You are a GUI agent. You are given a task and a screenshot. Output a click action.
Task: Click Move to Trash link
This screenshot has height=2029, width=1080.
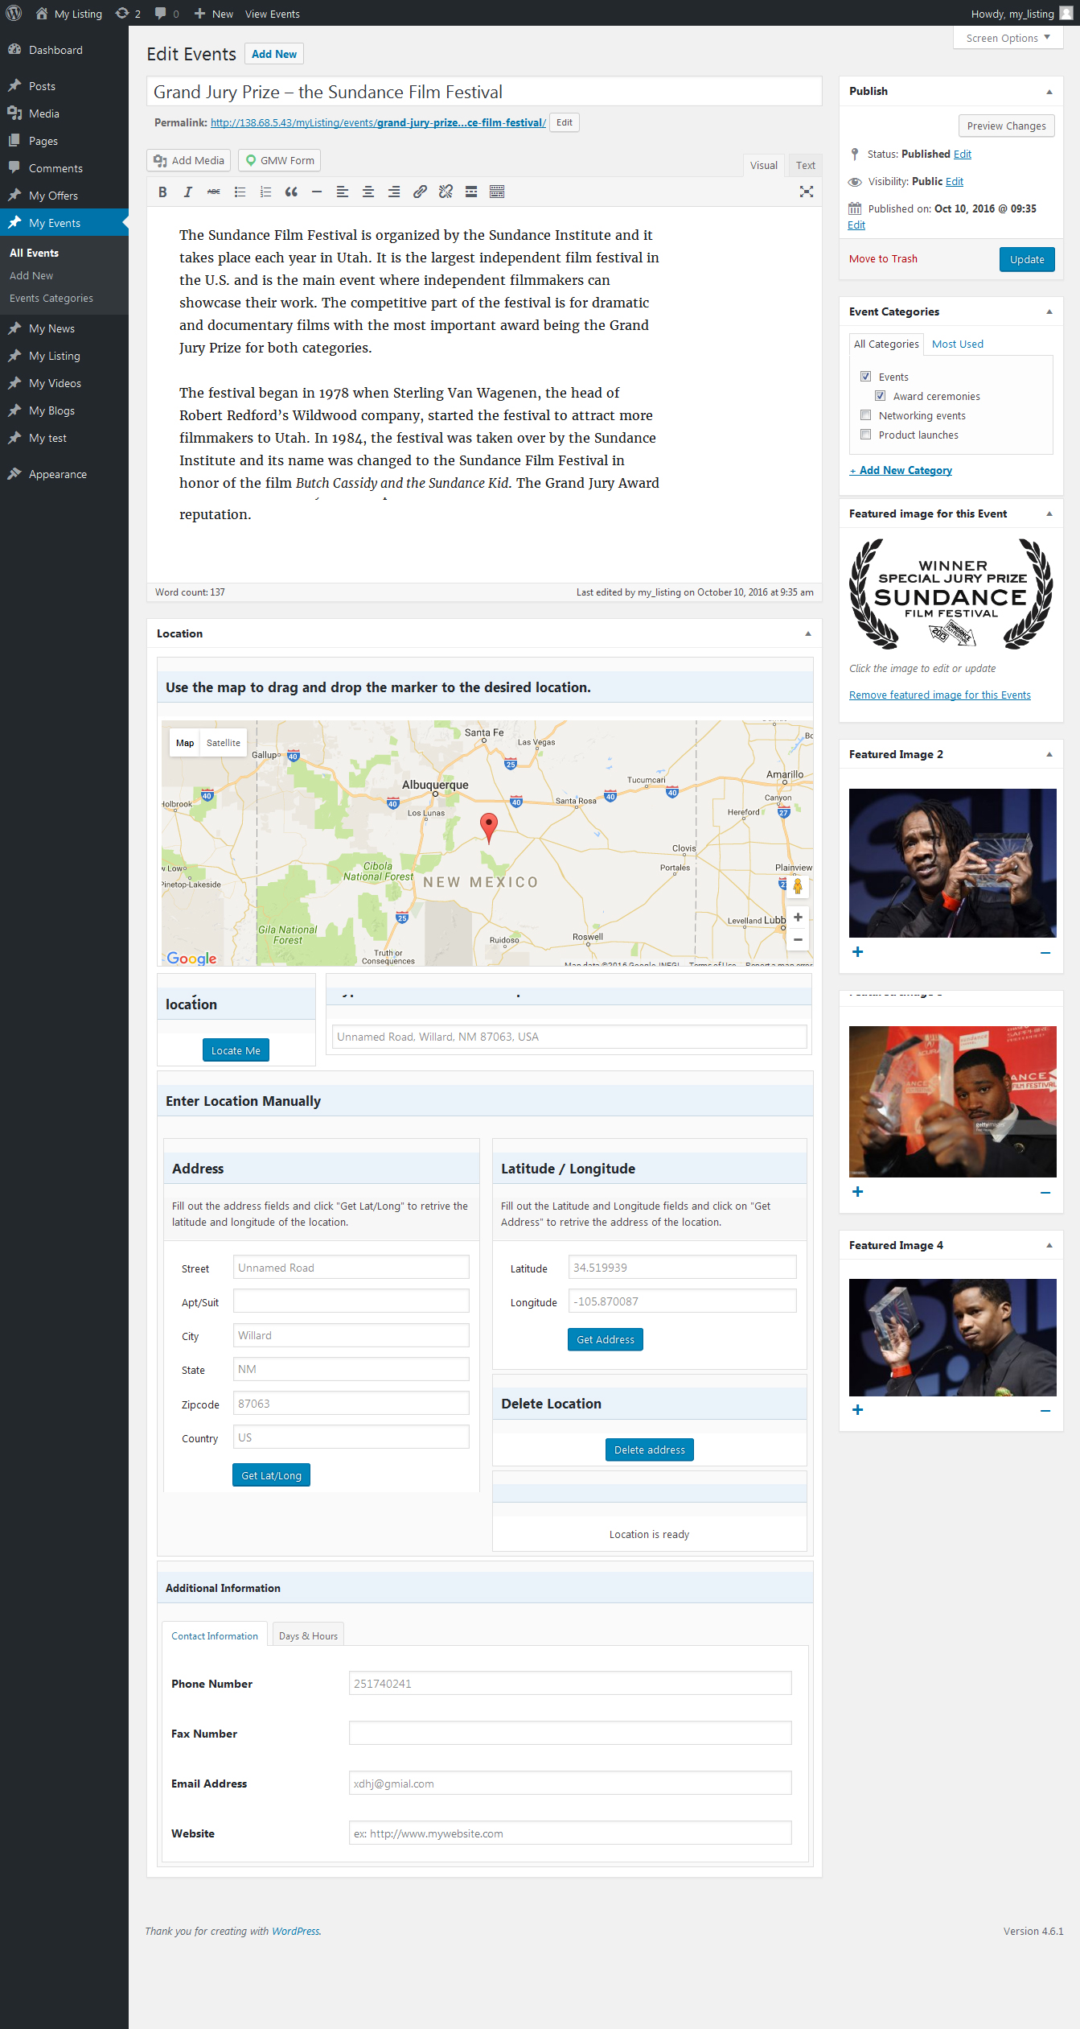tap(883, 258)
